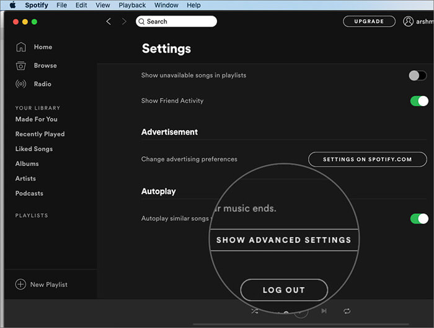Open the View menu
The image size is (434, 328).
point(103,5)
